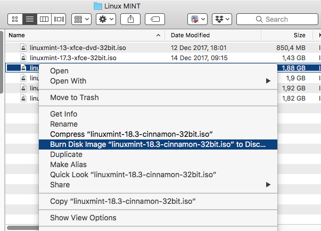Choose Get Info from the context menu
The height and width of the screenshot is (231, 321).
click(158, 114)
